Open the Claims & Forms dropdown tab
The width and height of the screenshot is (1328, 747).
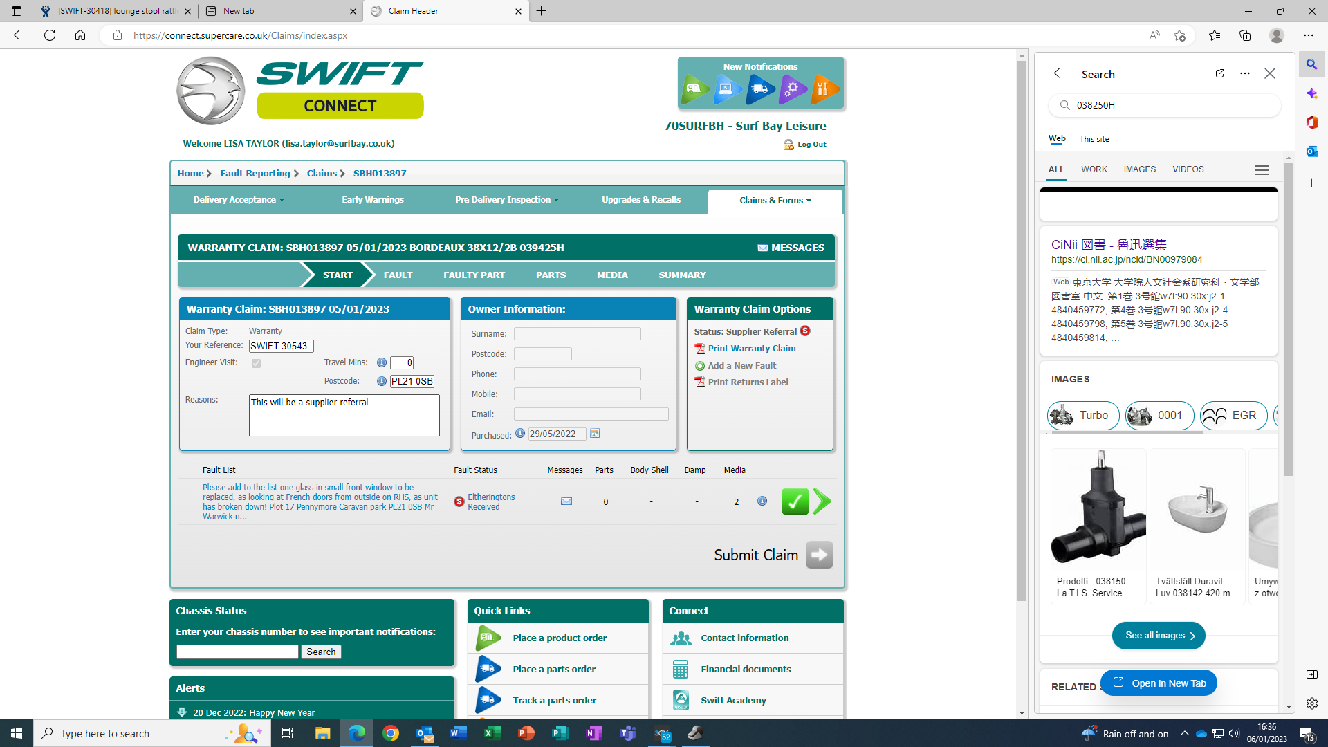[x=775, y=201]
